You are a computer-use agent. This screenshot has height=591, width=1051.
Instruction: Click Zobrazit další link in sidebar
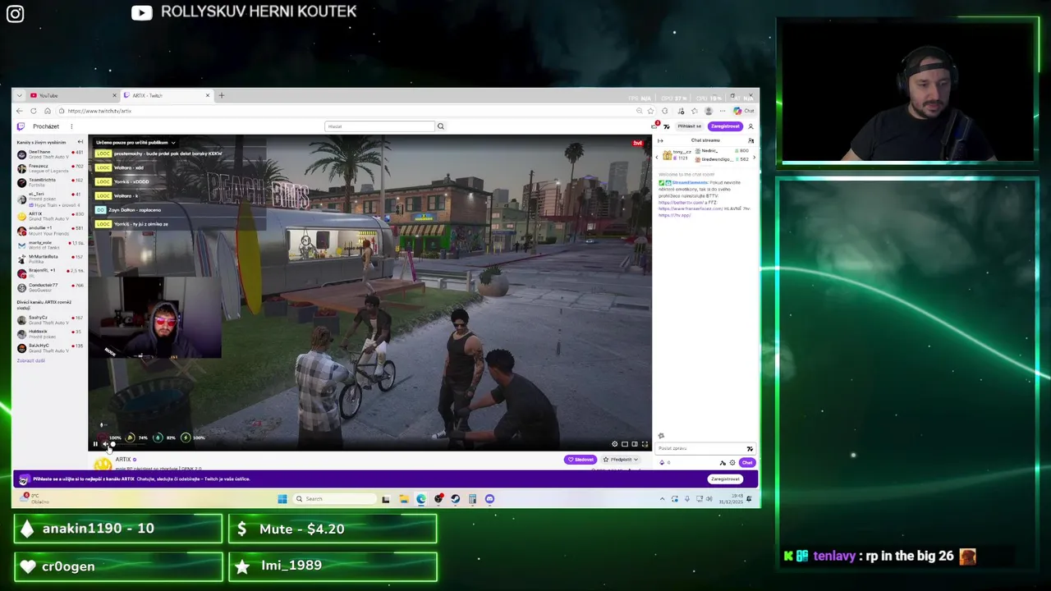click(x=31, y=360)
